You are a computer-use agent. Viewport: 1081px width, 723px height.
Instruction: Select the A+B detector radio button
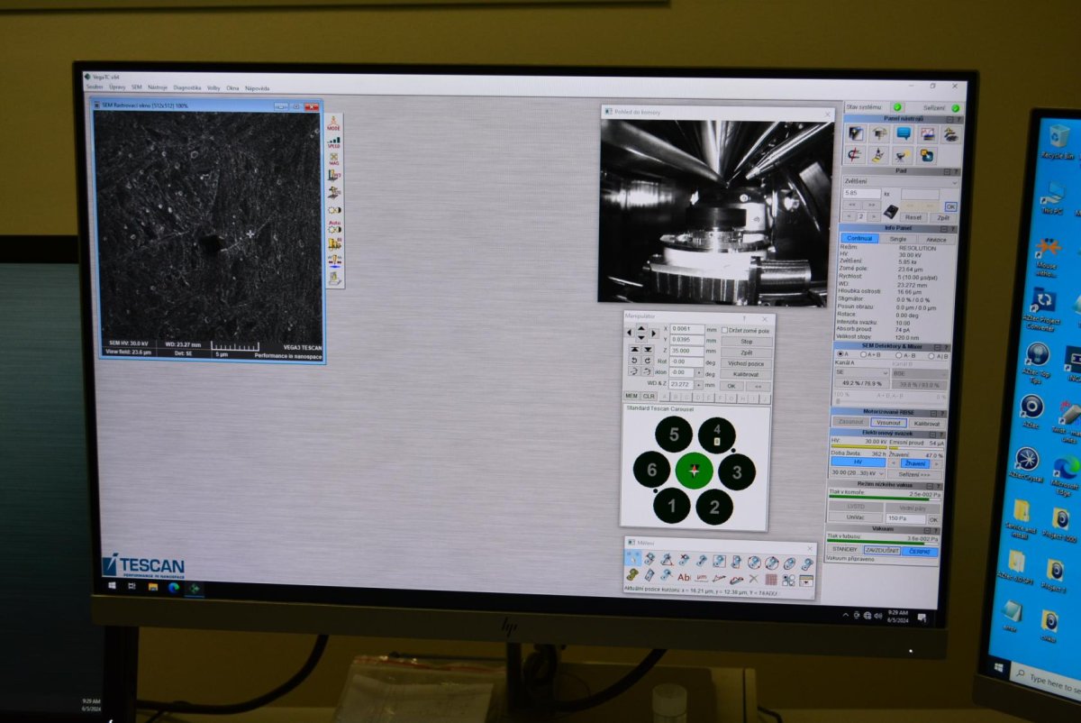click(x=863, y=354)
